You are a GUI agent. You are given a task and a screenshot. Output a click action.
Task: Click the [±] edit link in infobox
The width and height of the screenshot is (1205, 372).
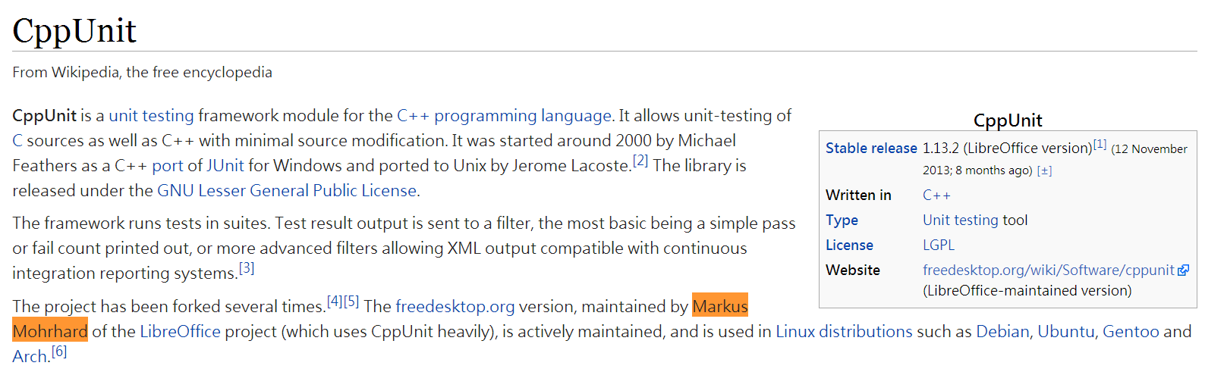[x=1044, y=171]
